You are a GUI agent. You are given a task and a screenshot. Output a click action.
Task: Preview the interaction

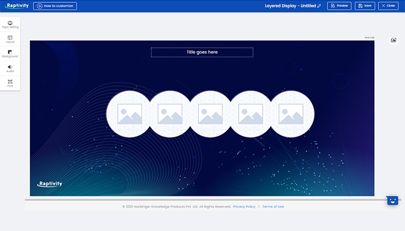click(x=339, y=6)
